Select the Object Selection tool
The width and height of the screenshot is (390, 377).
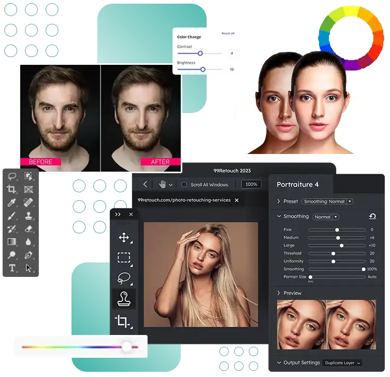point(28,176)
